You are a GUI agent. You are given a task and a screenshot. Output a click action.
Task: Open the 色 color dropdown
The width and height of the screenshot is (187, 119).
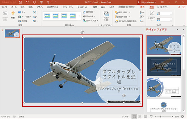(x=22, y=12)
